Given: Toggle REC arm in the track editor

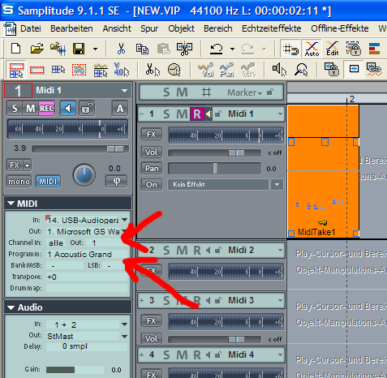Looking at the screenshot, I should pos(47,109).
